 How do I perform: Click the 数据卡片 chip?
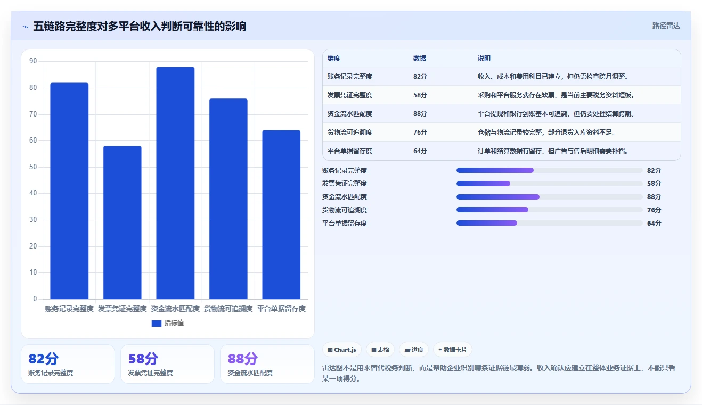pyautogui.click(x=452, y=350)
